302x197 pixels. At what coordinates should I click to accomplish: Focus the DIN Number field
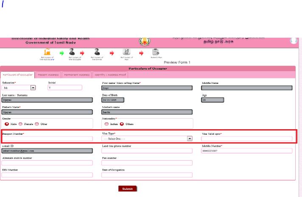point(47,175)
